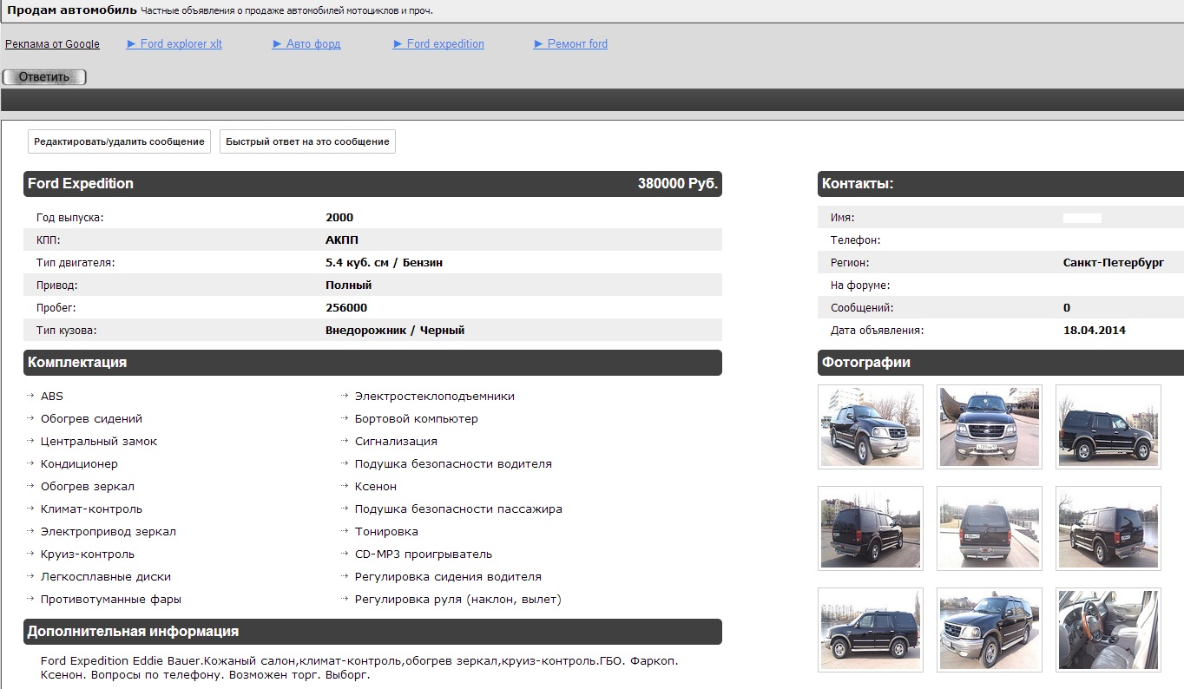Click the Пробег label
Image resolution: width=1184 pixels, height=689 pixels.
57,308
